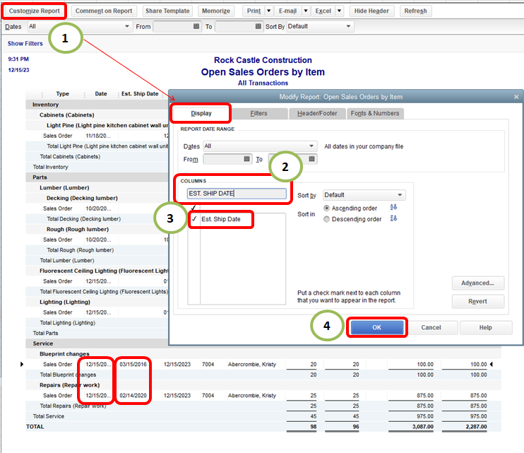Open the From calendar icon in Modify Report dialog

[246, 159]
